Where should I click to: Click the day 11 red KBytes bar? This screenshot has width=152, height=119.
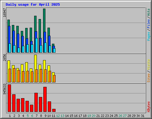54,110
